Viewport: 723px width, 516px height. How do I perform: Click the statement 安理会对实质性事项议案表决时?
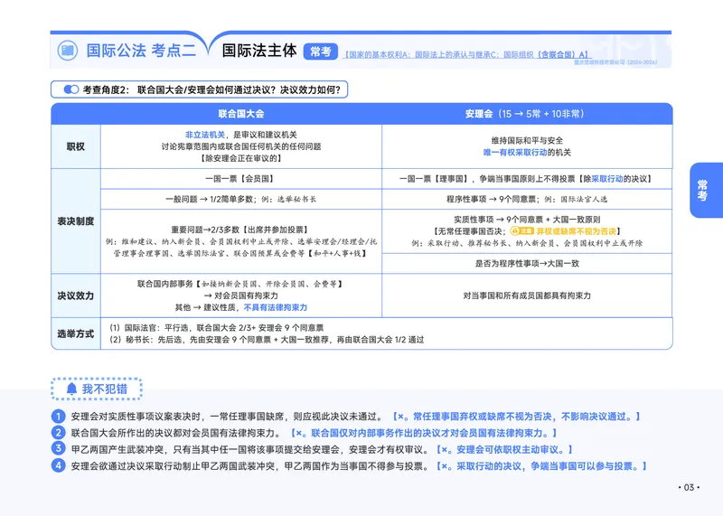pos(227,417)
